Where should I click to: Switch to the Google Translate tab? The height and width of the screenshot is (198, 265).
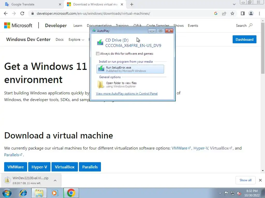[32, 4]
